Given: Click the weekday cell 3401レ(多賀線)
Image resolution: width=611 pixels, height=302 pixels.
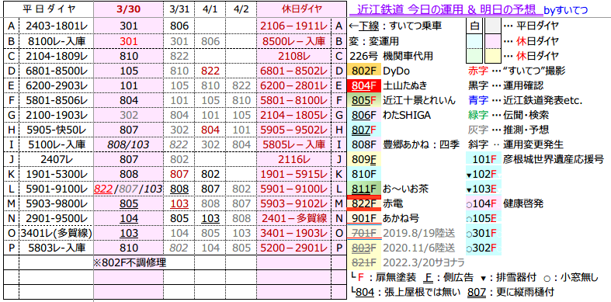Looking at the screenshot, I should click(57, 234).
